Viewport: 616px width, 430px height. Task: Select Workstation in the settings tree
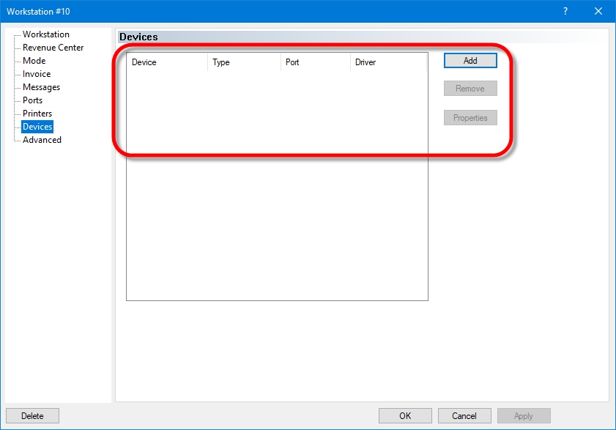pos(45,34)
